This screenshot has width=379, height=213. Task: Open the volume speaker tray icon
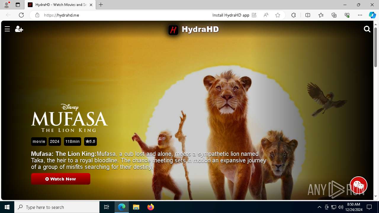341,207
